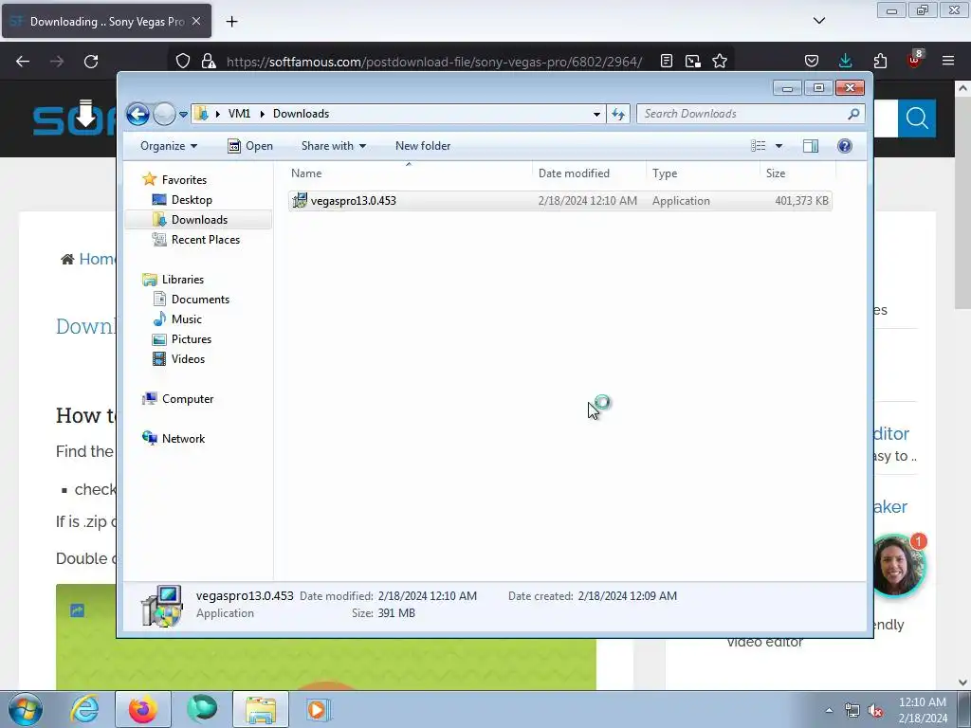Reload the Firefox page

(91, 62)
